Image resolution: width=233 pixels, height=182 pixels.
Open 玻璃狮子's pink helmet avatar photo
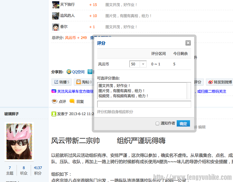pos(19,142)
